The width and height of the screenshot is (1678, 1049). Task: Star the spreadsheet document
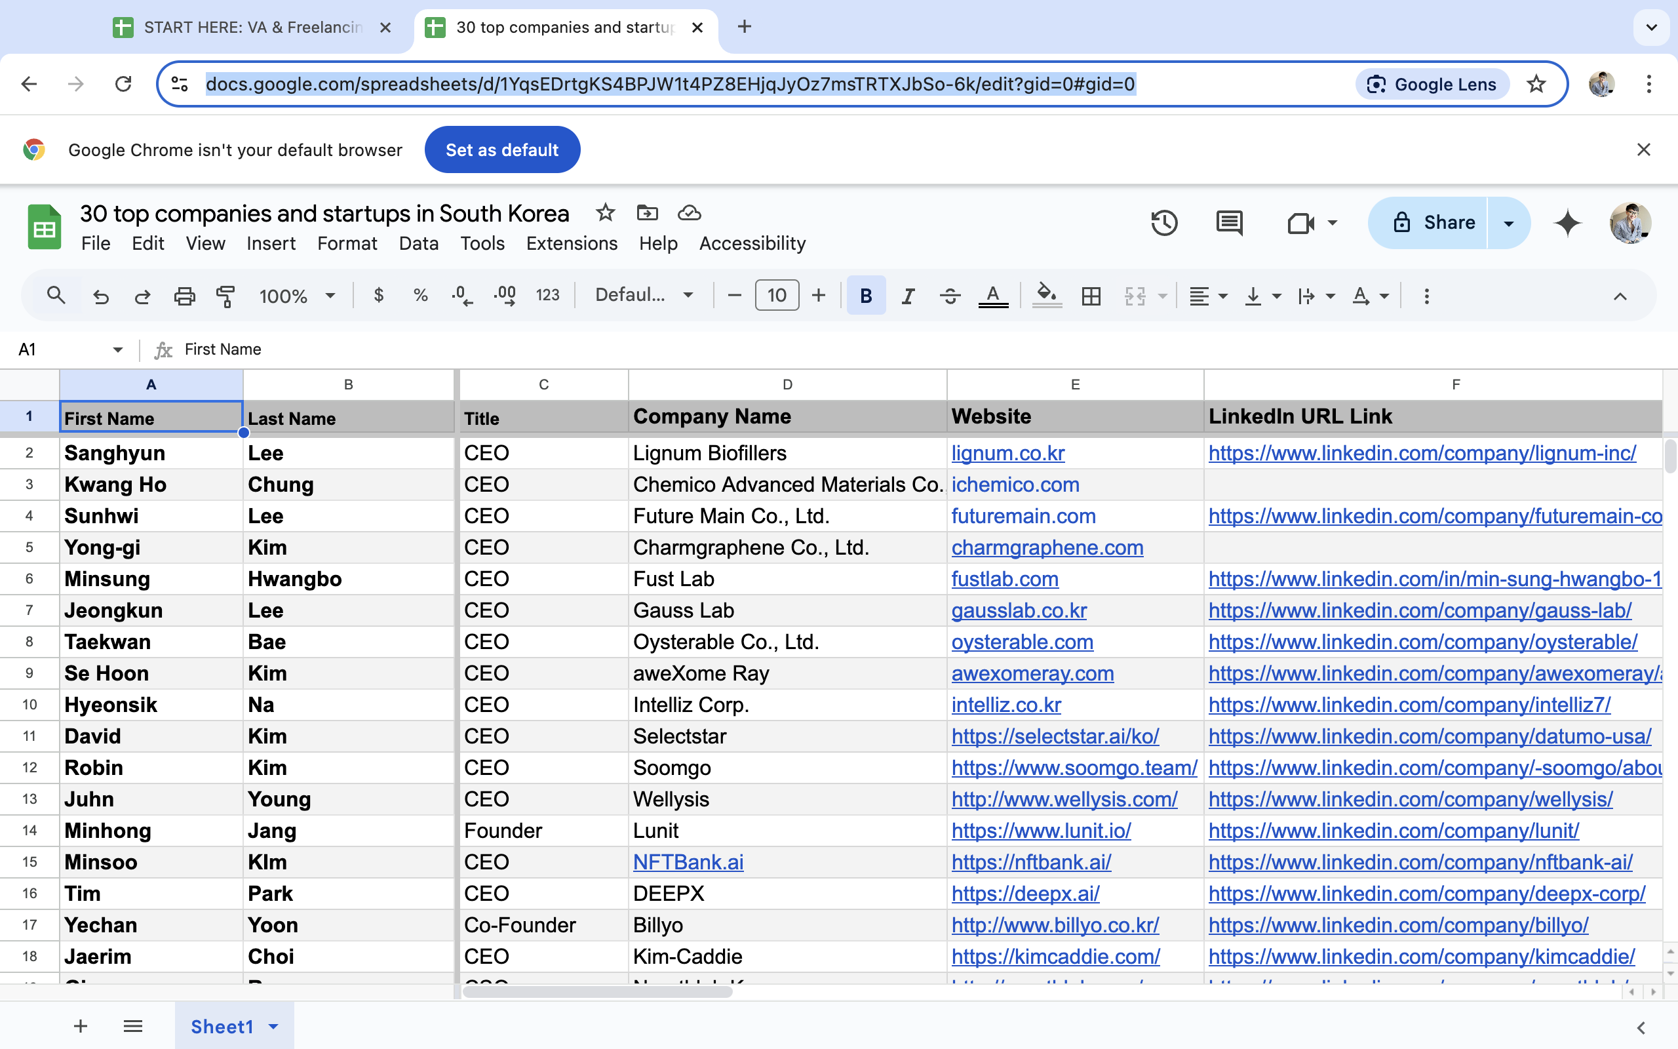coord(606,212)
